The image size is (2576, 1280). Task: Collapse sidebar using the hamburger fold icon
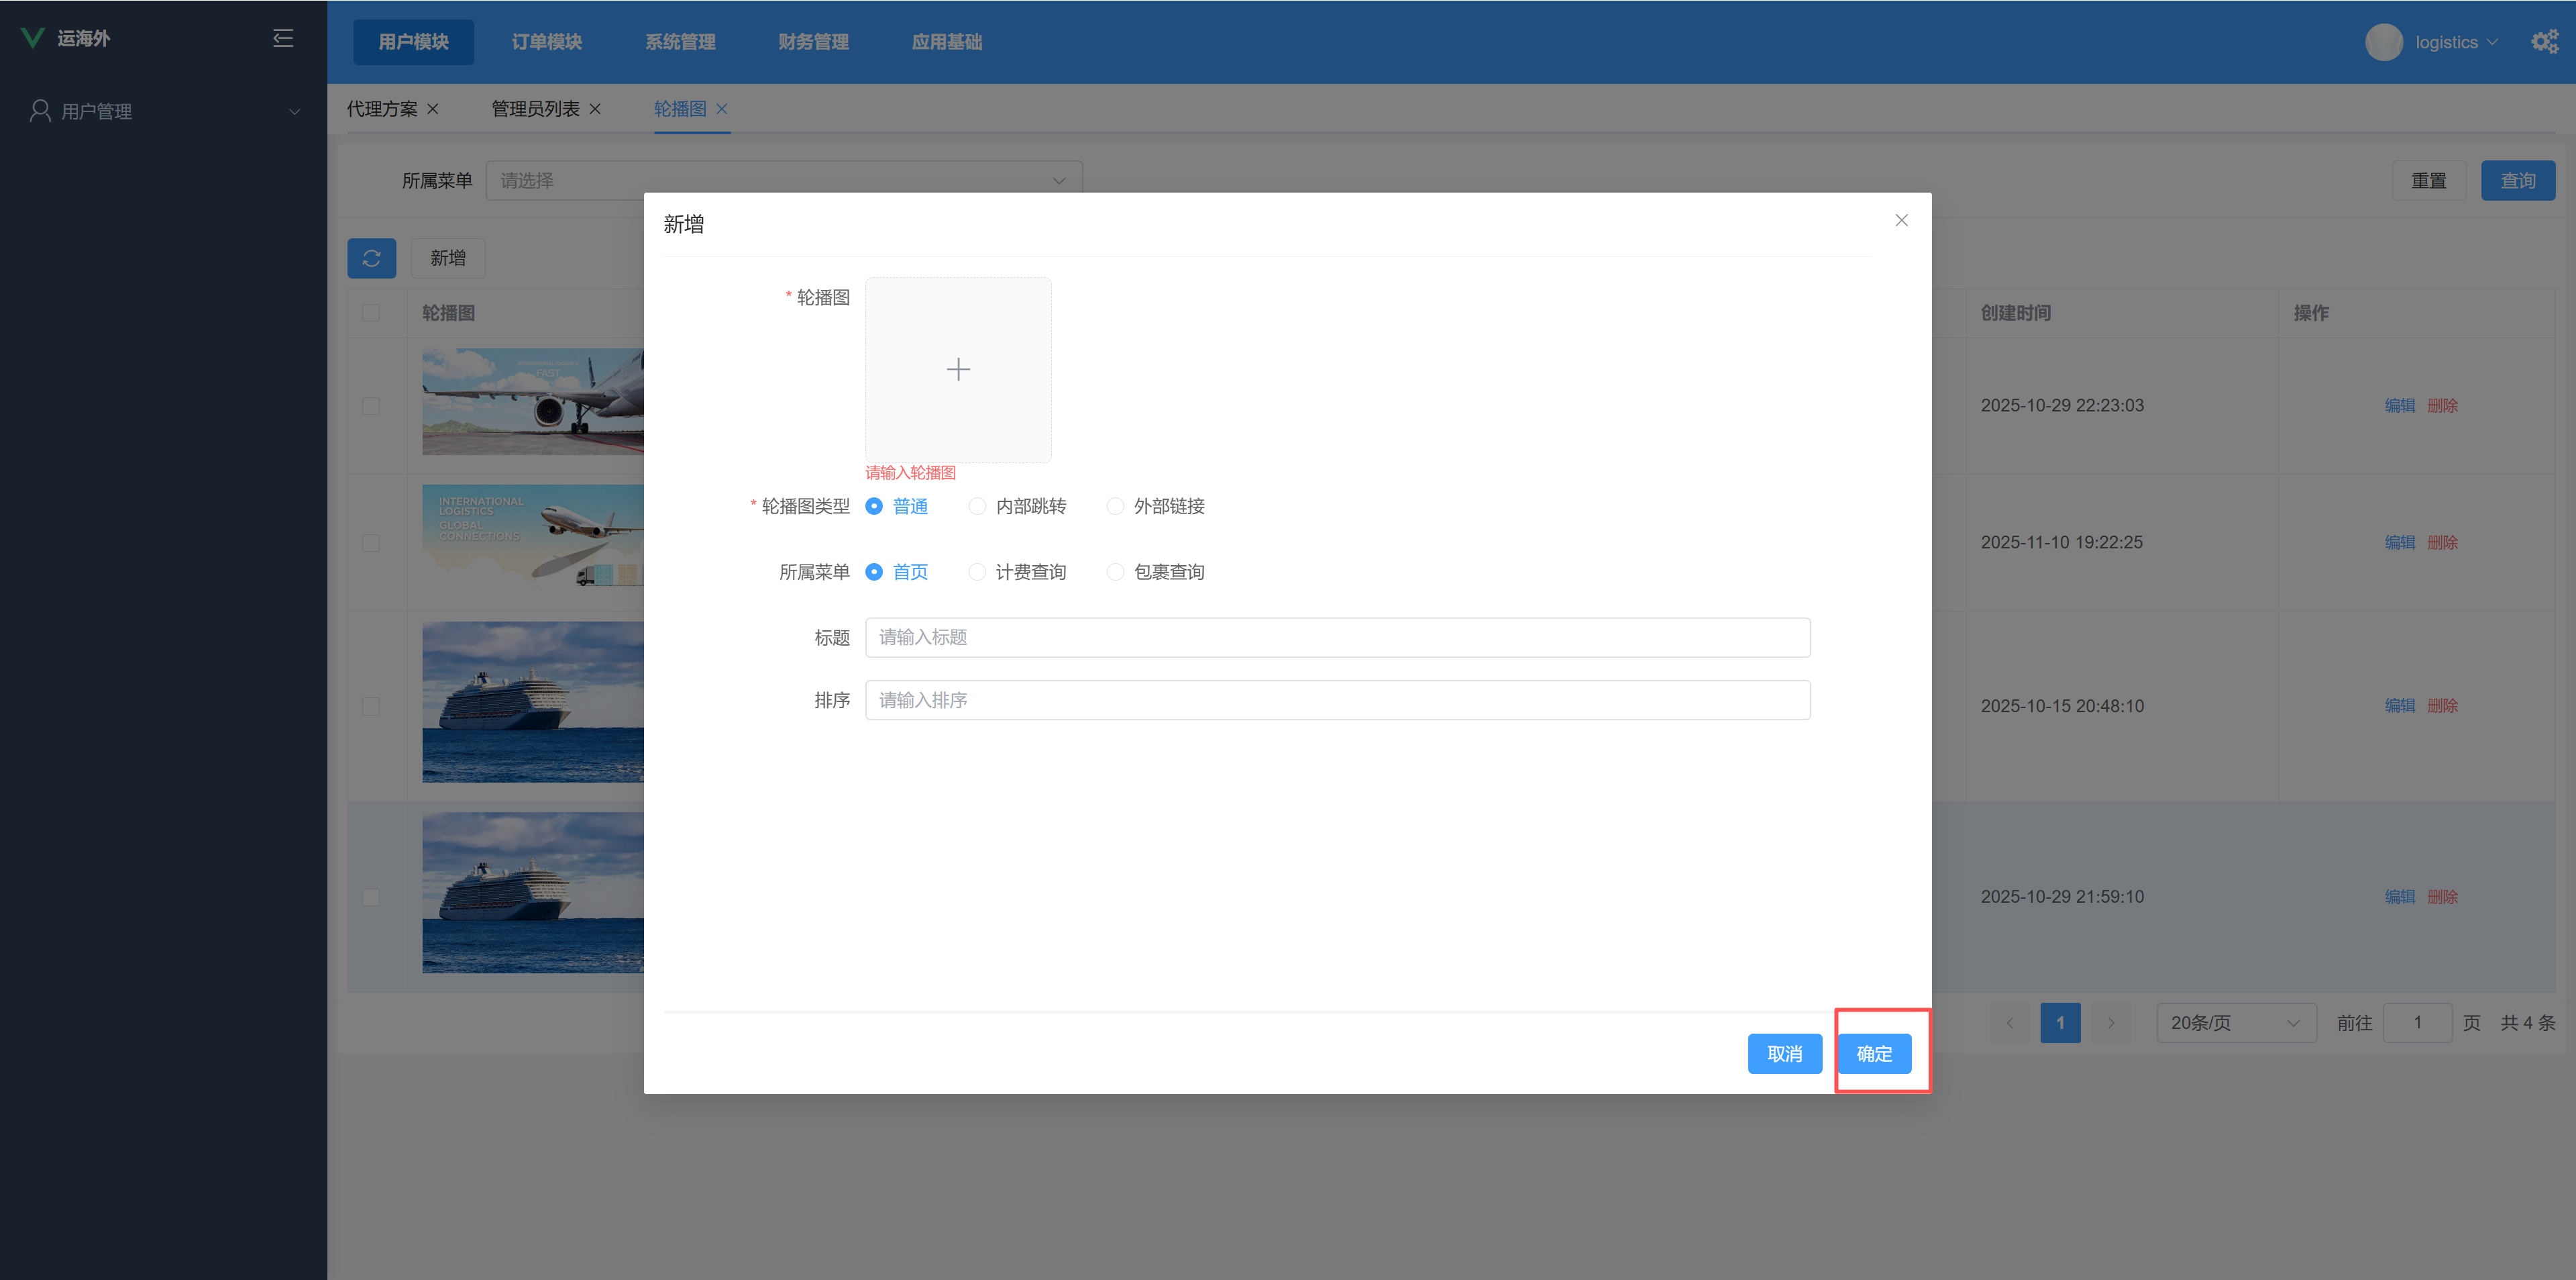[283, 38]
